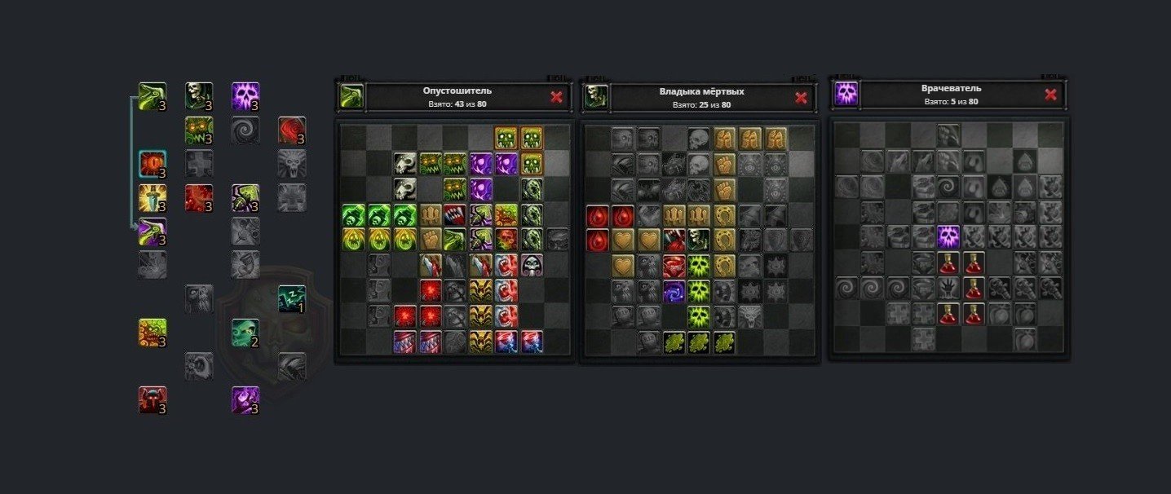1171x494 pixels.
Task: Select the cyan-bordered red talent in the tree
Action: [x=152, y=164]
